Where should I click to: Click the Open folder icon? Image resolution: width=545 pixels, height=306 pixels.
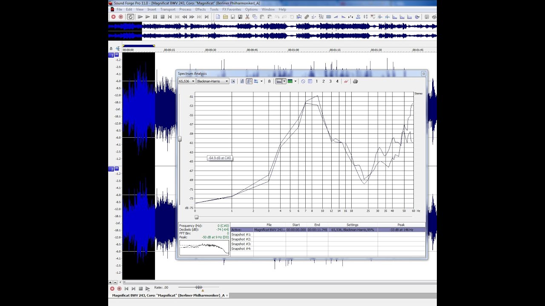click(225, 17)
